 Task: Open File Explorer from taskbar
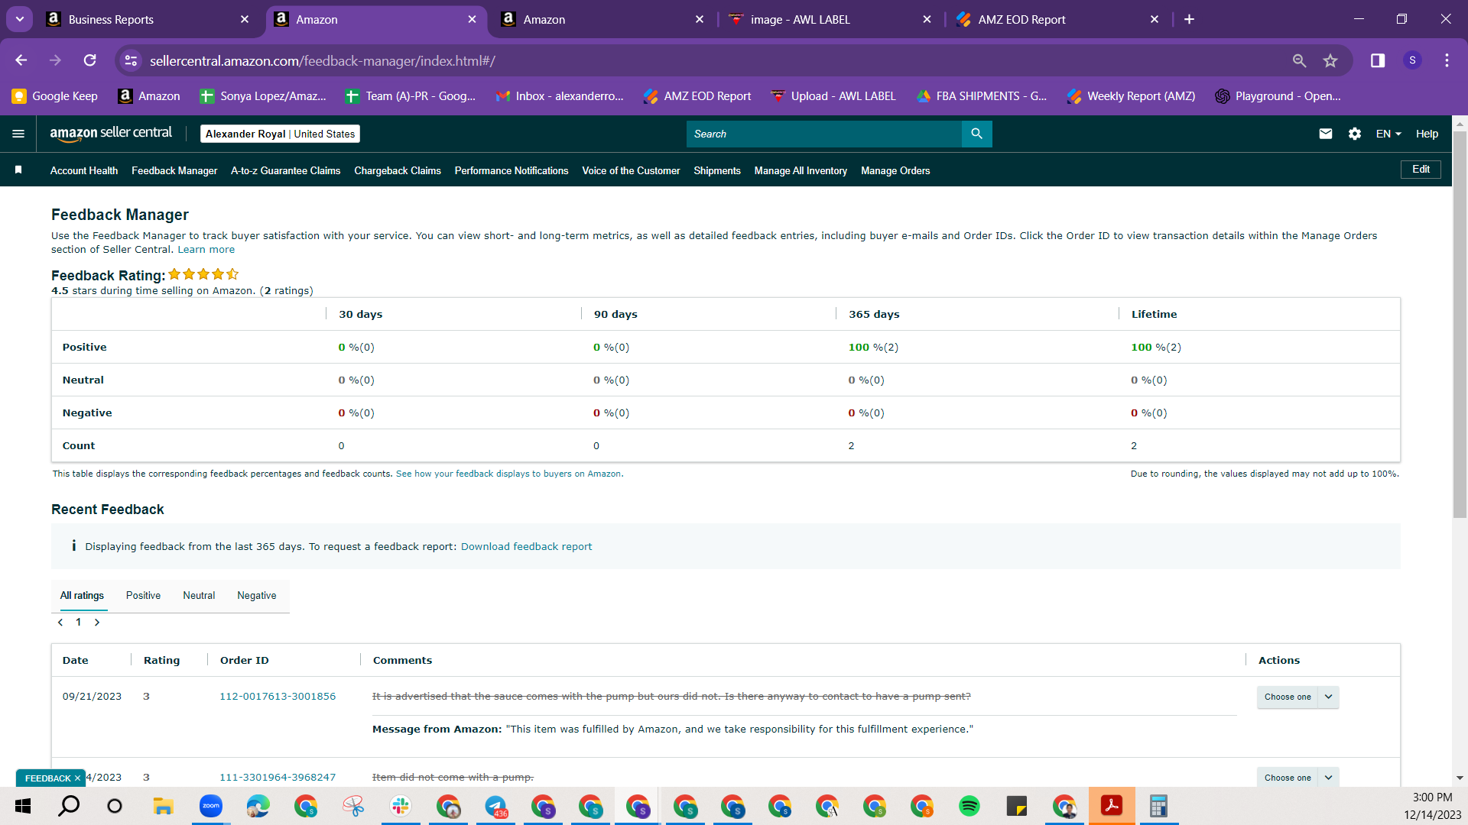(163, 806)
